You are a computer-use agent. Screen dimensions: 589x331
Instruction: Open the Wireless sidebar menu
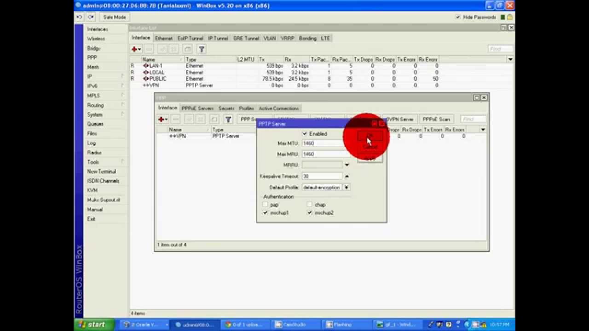(x=96, y=39)
